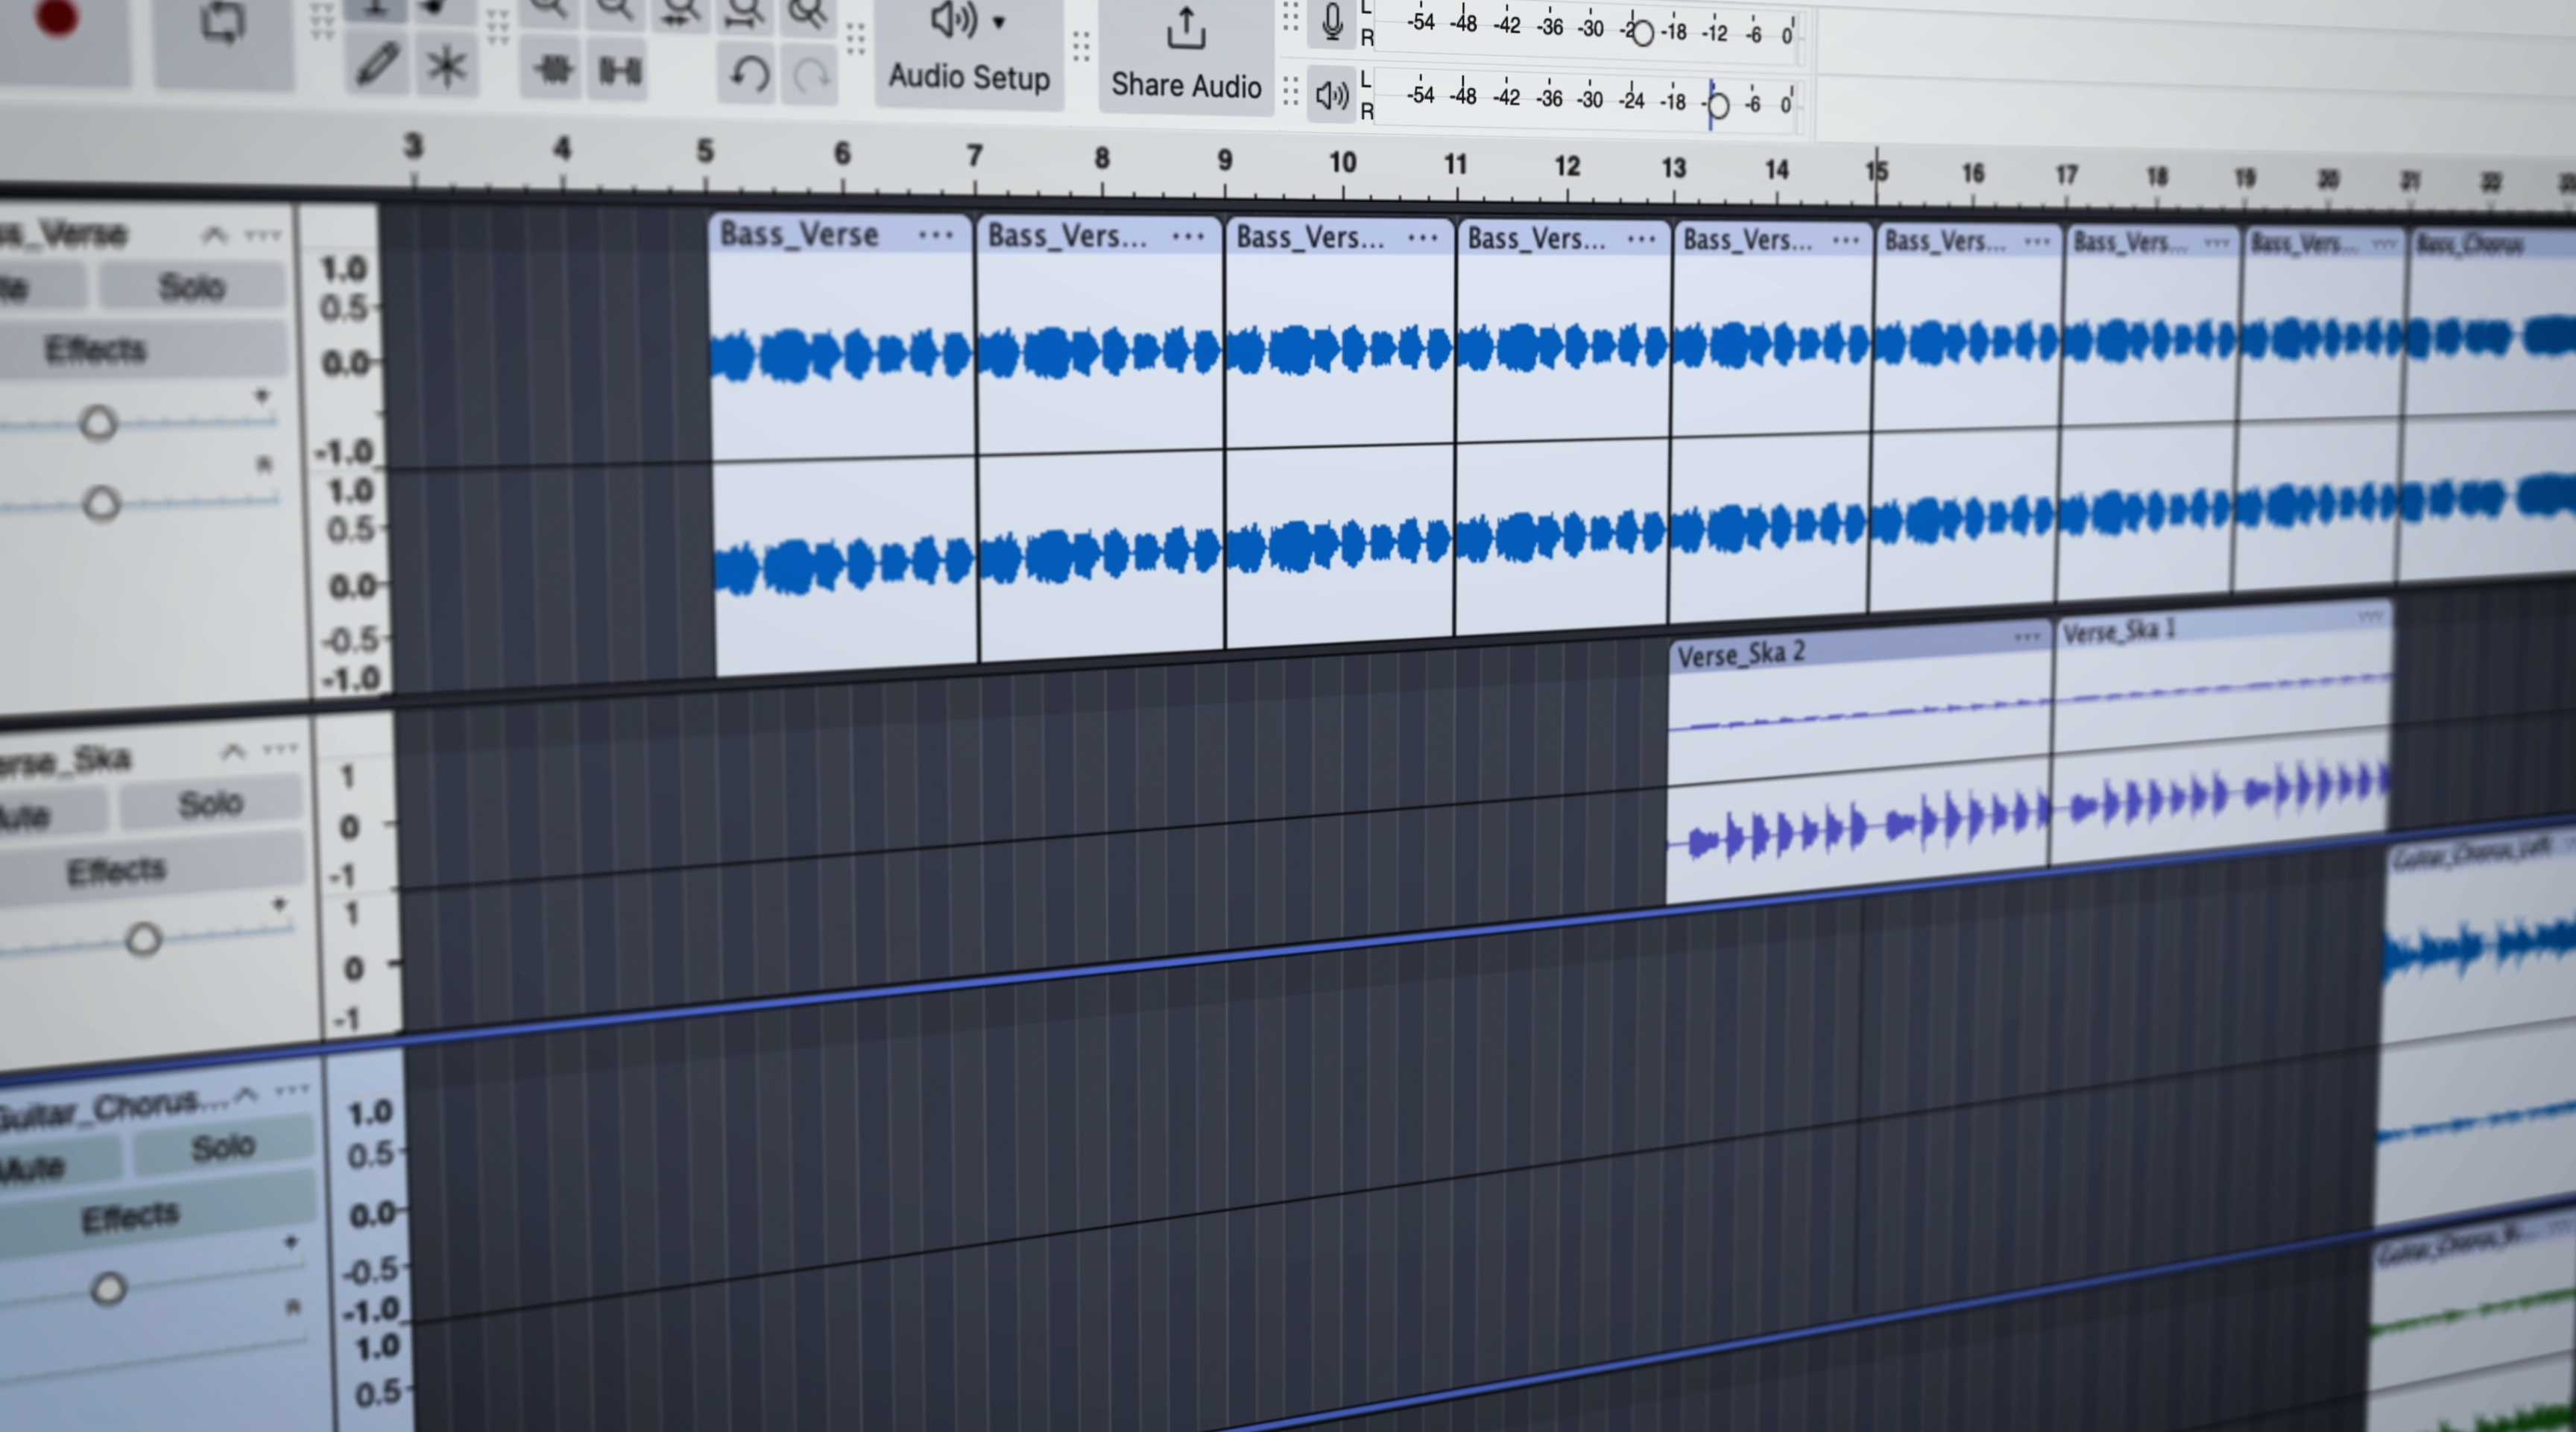Select the Draw pencil tool

click(x=377, y=65)
